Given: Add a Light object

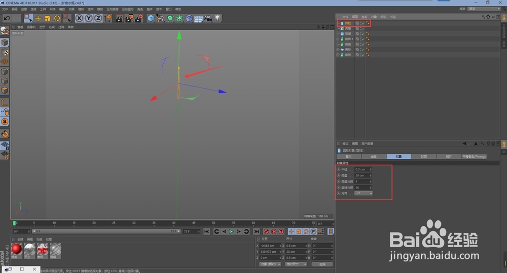Looking at the screenshot, I should tap(218, 18).
